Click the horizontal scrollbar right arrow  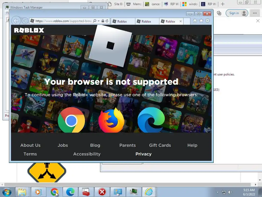[256, 184]
